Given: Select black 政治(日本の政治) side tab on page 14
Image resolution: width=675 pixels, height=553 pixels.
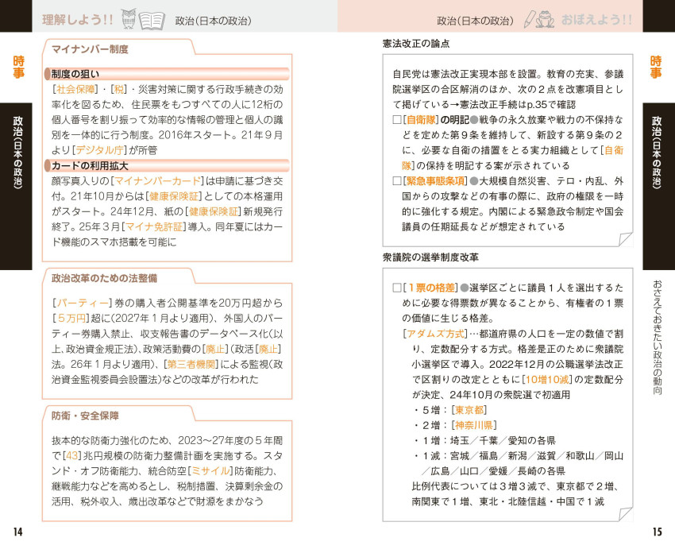Looking at the screenshot, I should [17, 186].
